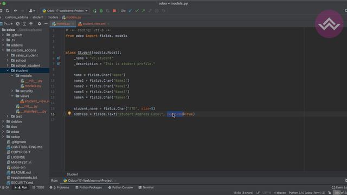Image resolution: width=347 pixels, height=195 pixels.
Task: Click the Git rollback icon
Action: tap(163, 11)
